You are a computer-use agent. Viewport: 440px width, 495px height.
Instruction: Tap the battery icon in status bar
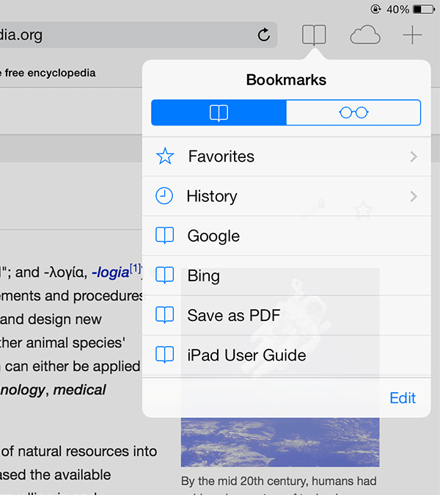pyautogui.click(x=425, y=9)
